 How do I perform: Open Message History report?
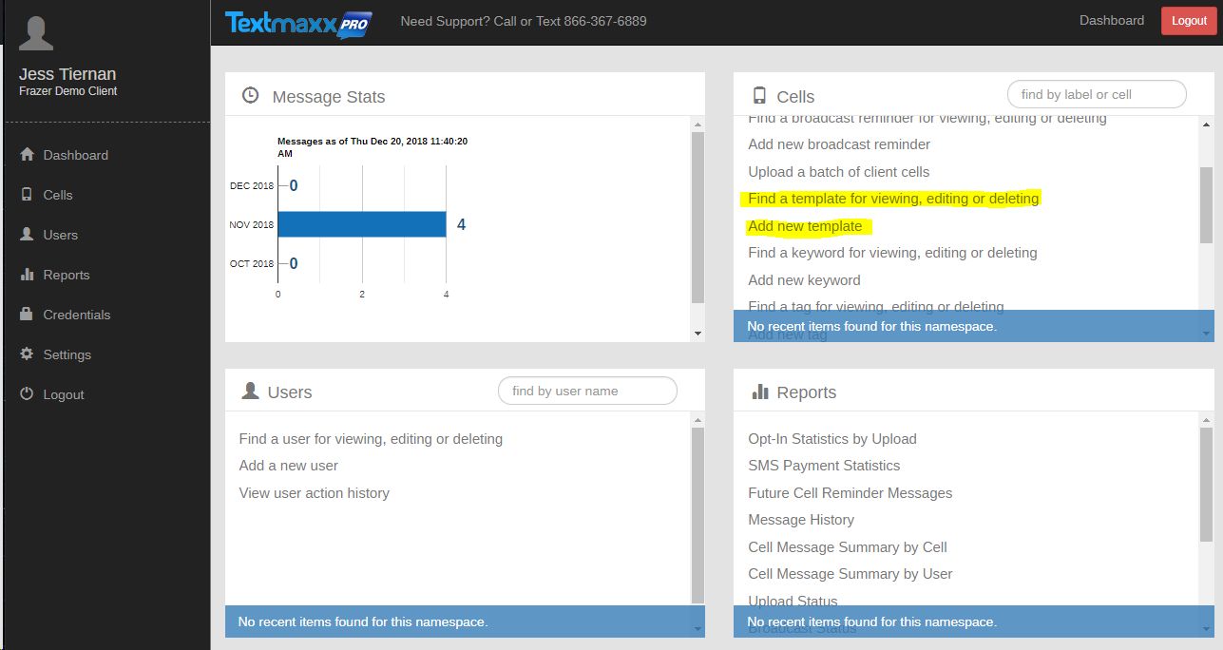tap(801, 520)
